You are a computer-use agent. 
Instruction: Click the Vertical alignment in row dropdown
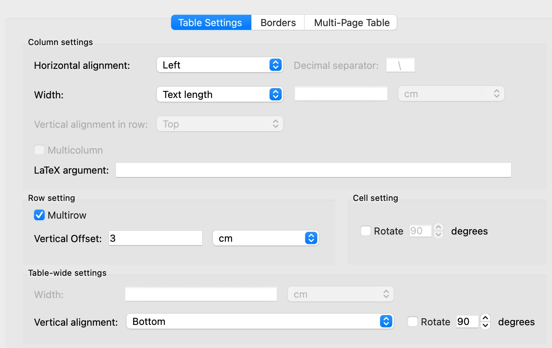[x=220, y=124]
